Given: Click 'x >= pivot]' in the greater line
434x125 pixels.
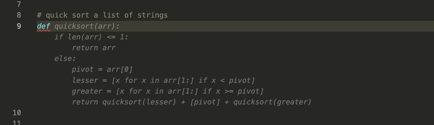Looking at the screenshot, I should pyautogui.click(x=239, y=91).
